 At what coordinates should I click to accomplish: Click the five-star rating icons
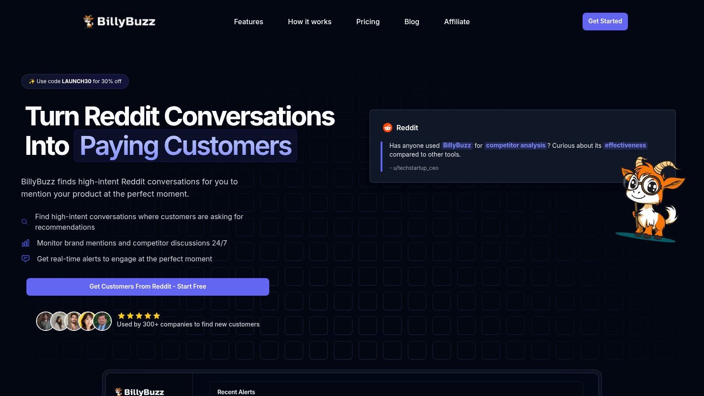click(x=139, y=315)
